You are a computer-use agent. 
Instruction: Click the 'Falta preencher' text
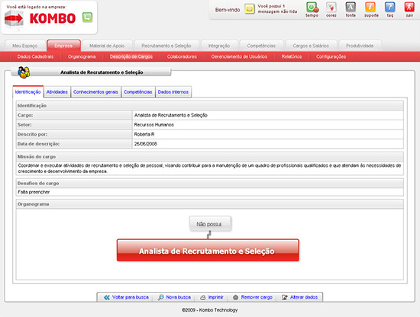[34, 192]
